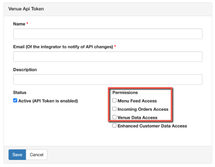Click the 'Name' field label
215x167 pixels.
tap(19, 24)
